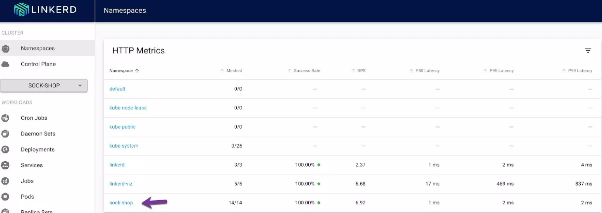
Task: Click the Namespaces sidebar icon
Action: (6, 48)
